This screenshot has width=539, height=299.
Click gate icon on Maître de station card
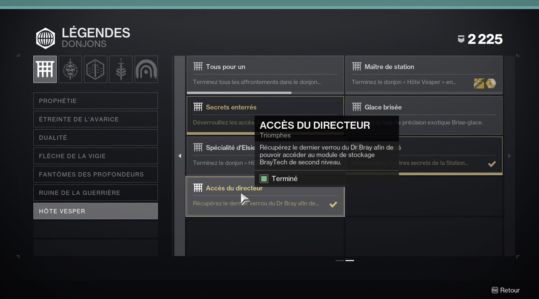point(356,66)
